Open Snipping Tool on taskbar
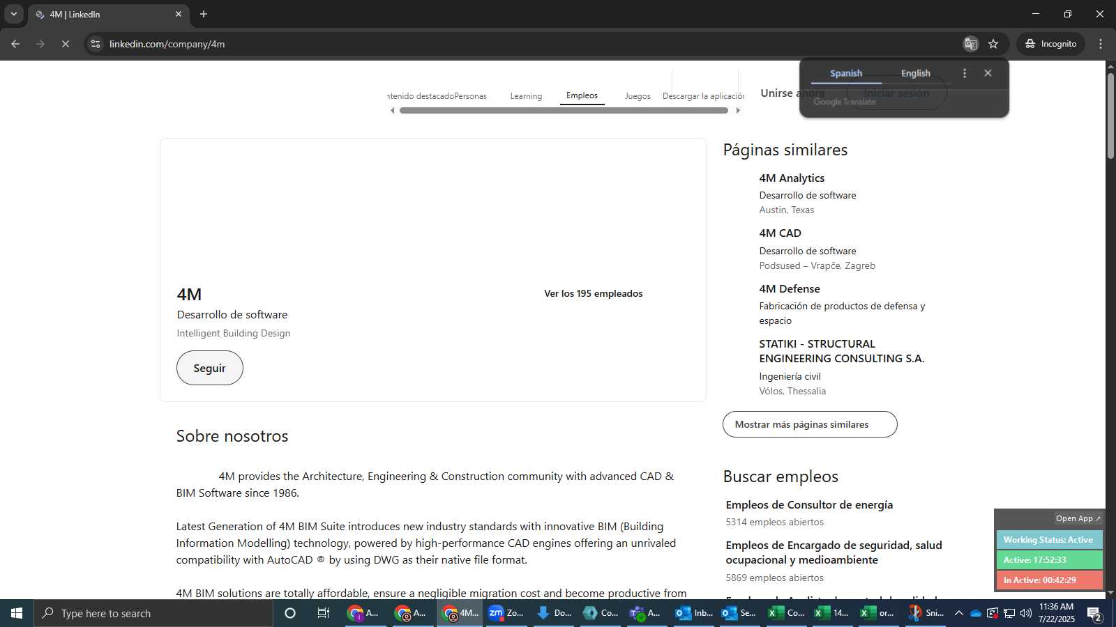Viewport: 1116px width, 627px height. coord(926,613)
